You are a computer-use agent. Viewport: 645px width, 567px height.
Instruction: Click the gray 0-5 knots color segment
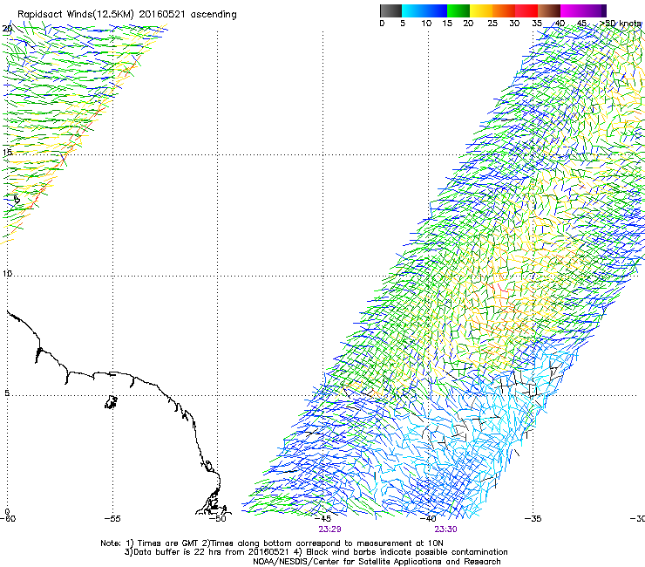click(x=390, y=10)
